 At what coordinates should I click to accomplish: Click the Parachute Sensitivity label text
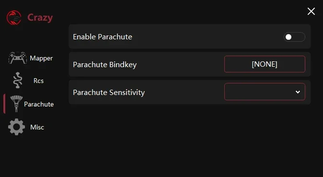pos(109,93)
